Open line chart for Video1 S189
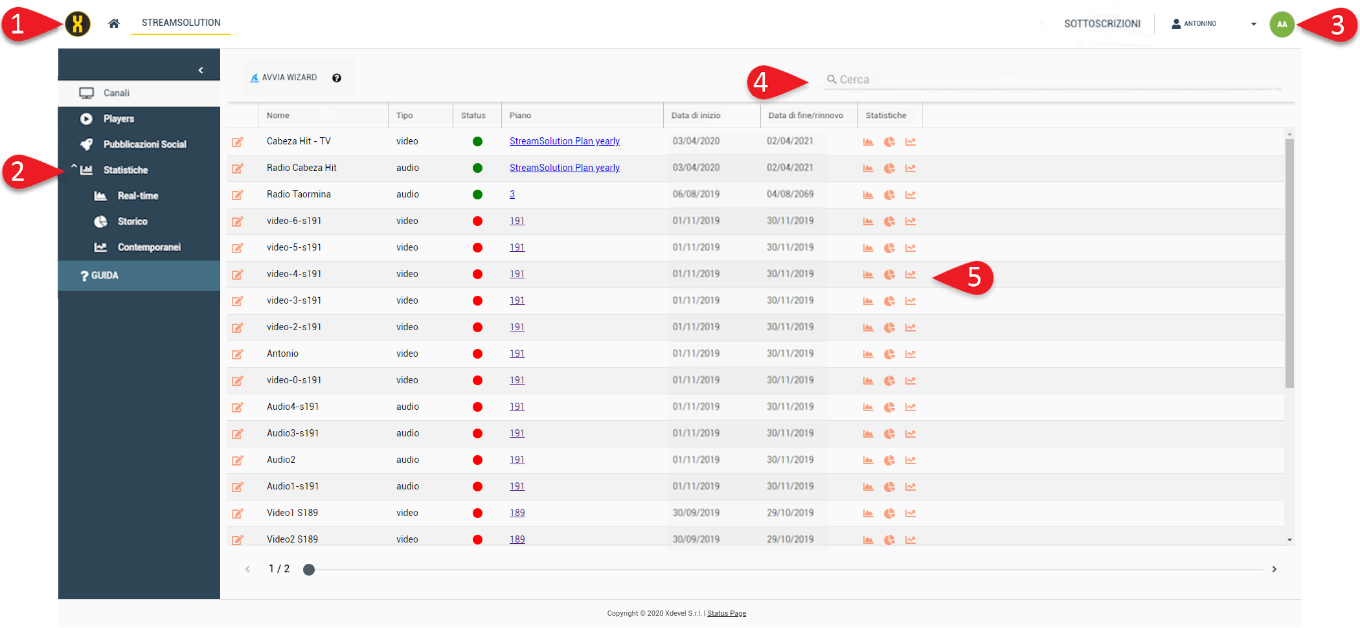The height and width of the screenshot is (628, 1360). 911,513
